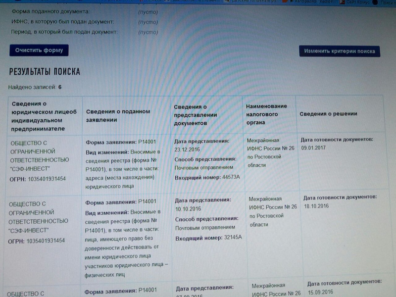Select readiness date 09.01.2017
Viewport: 396px width, 297px height.
click(x=313, y=148)
